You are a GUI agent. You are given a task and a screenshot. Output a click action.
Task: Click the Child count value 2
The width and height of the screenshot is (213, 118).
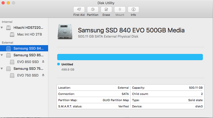(202, 94)
